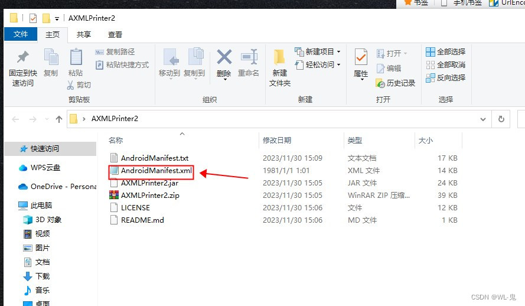This screenshot has width=525, height=306.
Task: Switch to the View (查看) tab
Action: pyautogui.click(x=115, y=34)
